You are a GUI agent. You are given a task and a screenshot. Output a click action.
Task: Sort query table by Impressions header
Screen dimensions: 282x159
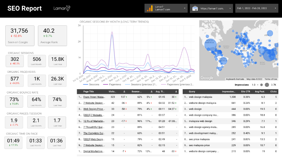(229, 92)
